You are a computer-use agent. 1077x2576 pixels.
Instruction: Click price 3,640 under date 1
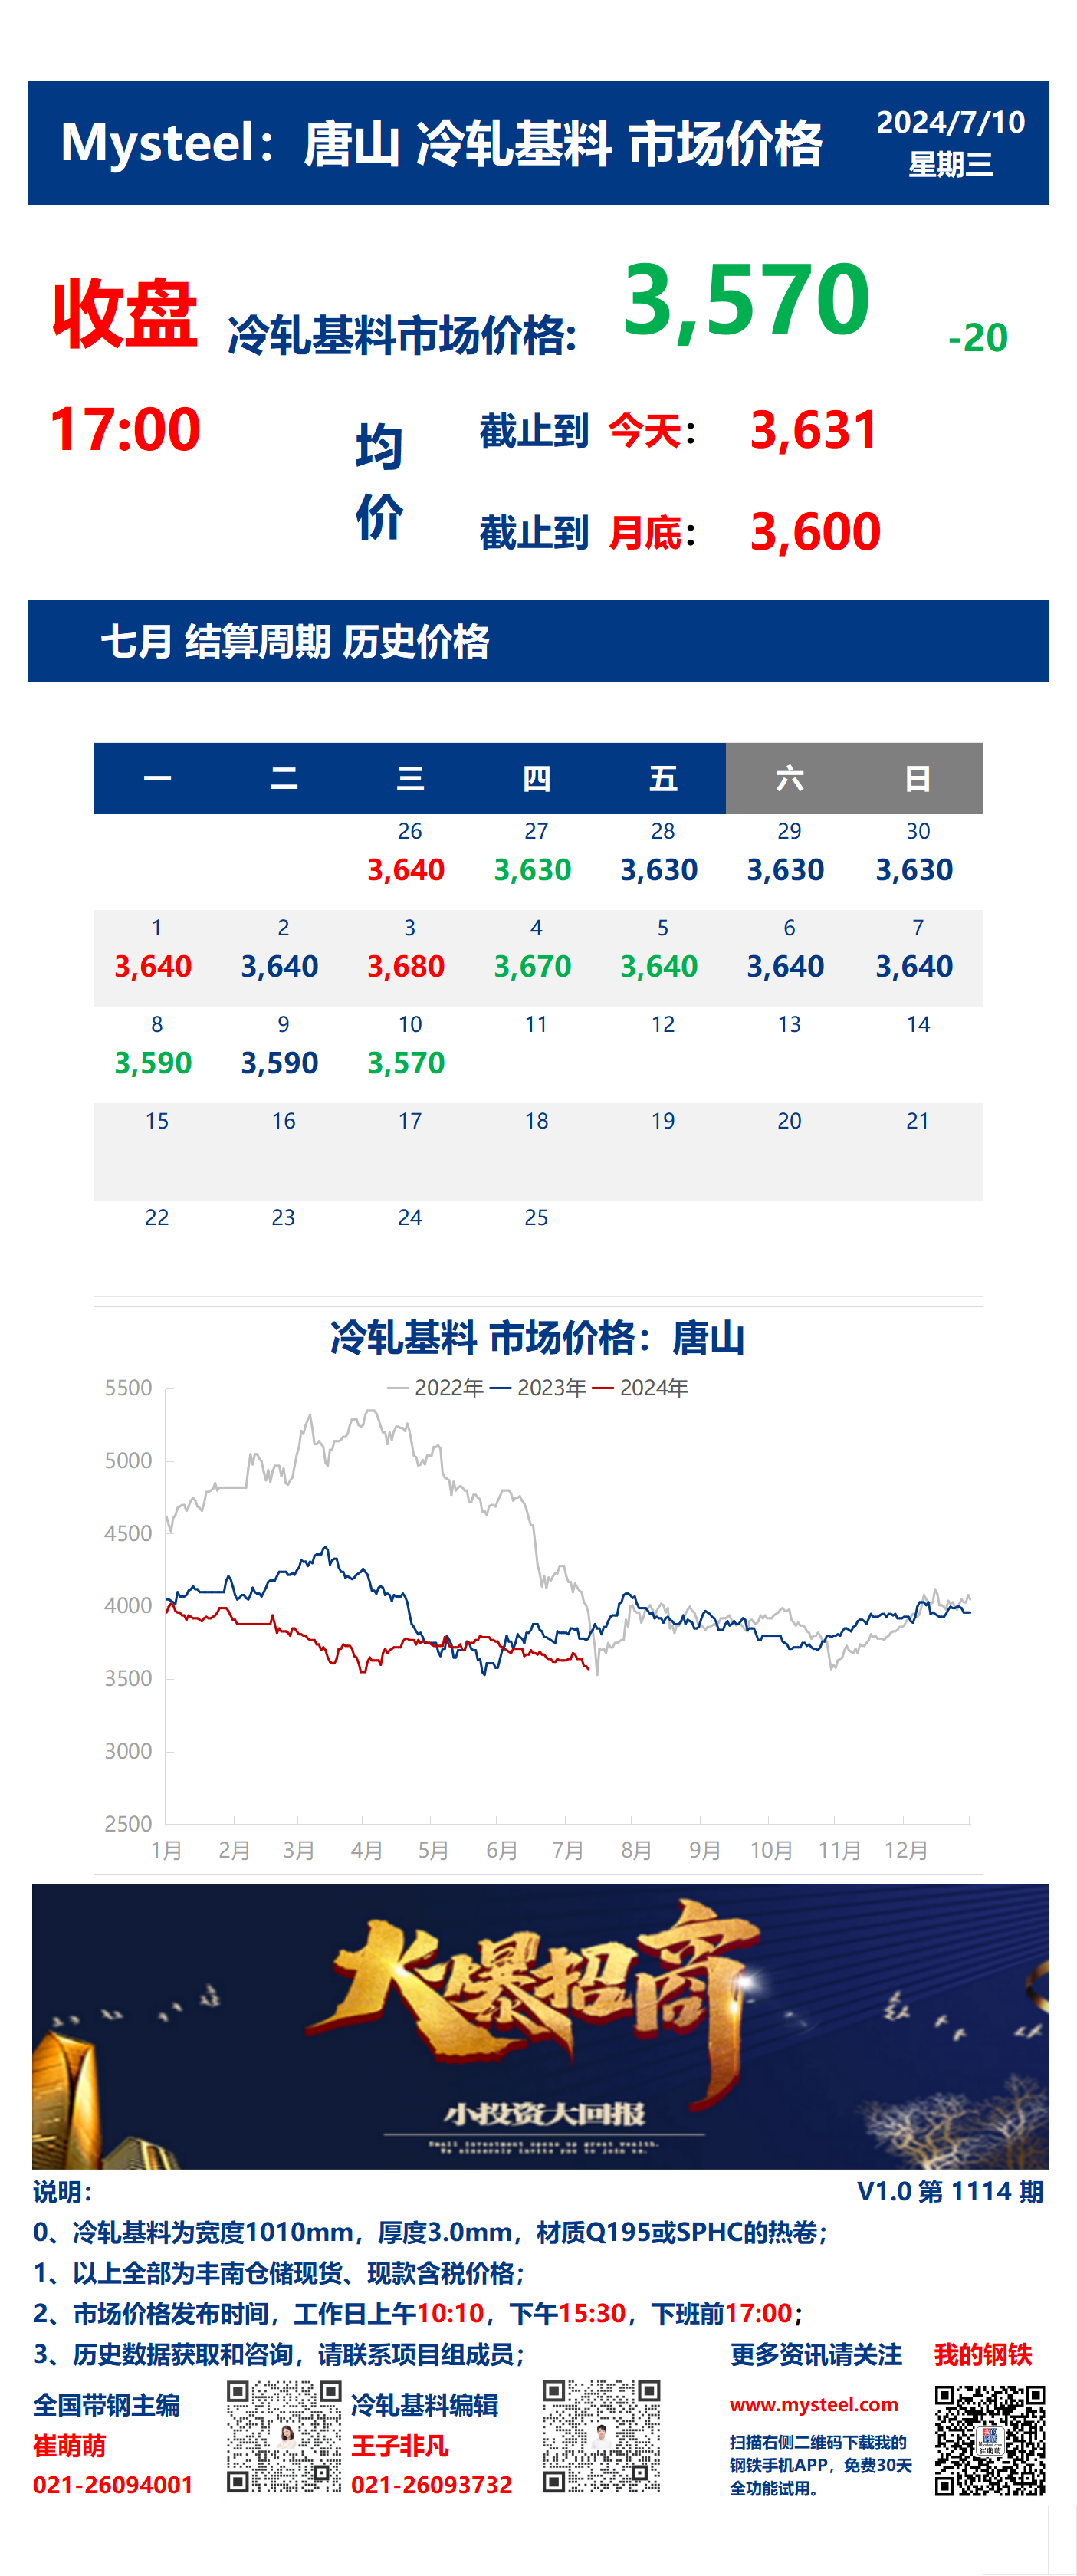coord(153,967)
